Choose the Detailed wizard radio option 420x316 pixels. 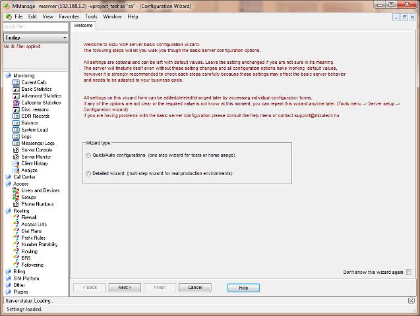pos(89,174)
